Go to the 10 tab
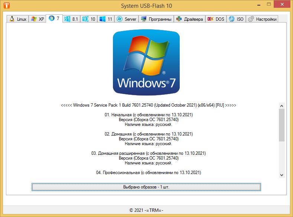The width and height of the screenshot is (293, 217). (x=89, y=19)
